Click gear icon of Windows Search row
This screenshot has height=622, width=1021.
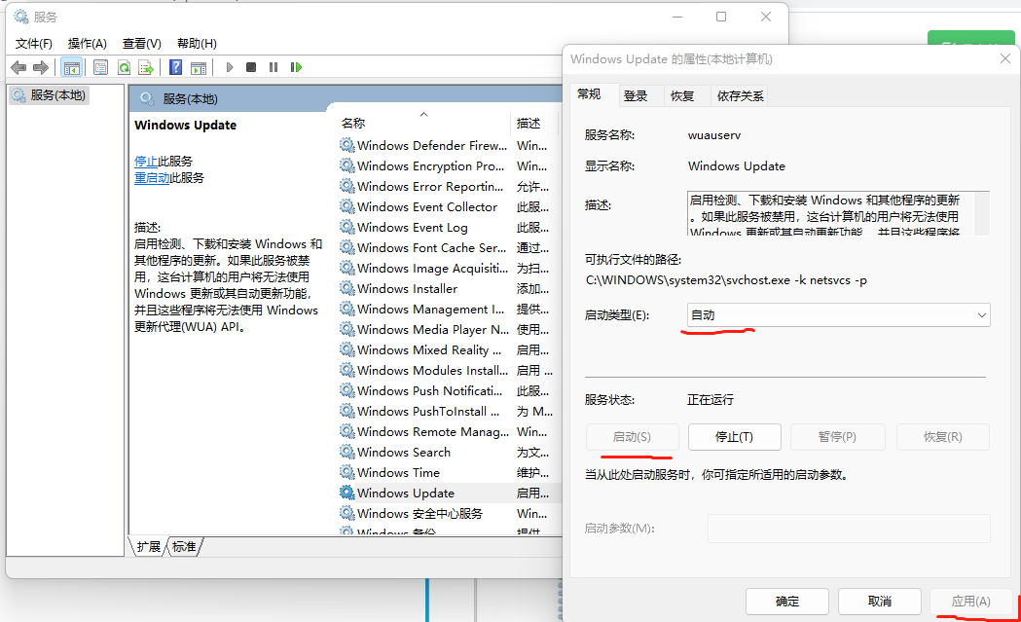(x=347, y=452)
